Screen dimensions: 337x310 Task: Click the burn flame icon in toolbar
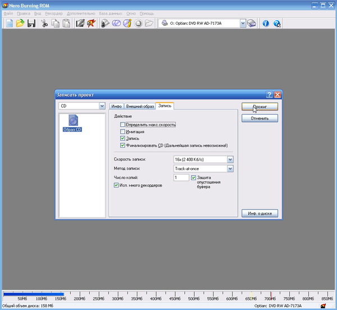coord(92,23)
